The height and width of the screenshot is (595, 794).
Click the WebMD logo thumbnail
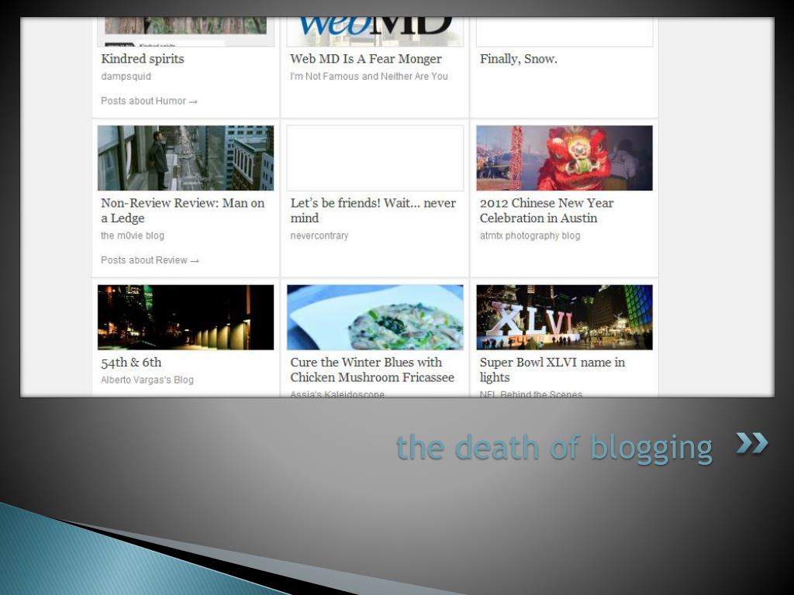point(375,32)
